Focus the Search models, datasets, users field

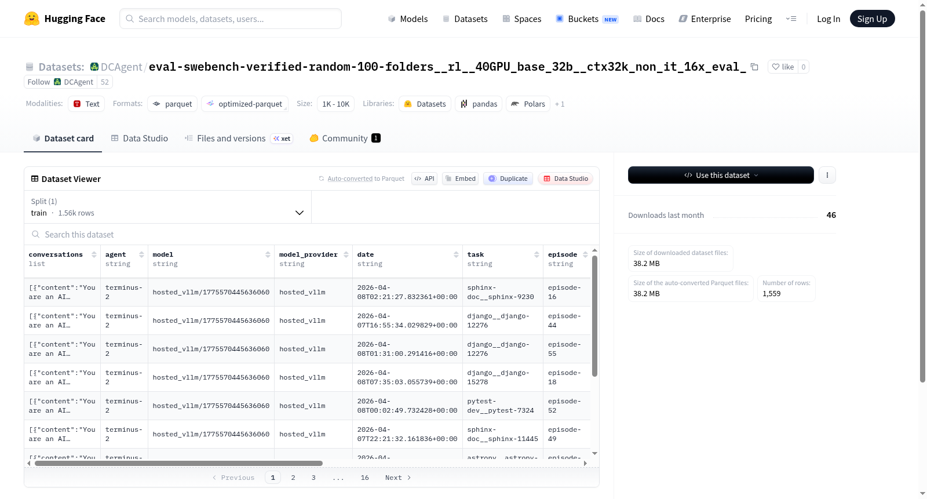[x=231, y=19]
